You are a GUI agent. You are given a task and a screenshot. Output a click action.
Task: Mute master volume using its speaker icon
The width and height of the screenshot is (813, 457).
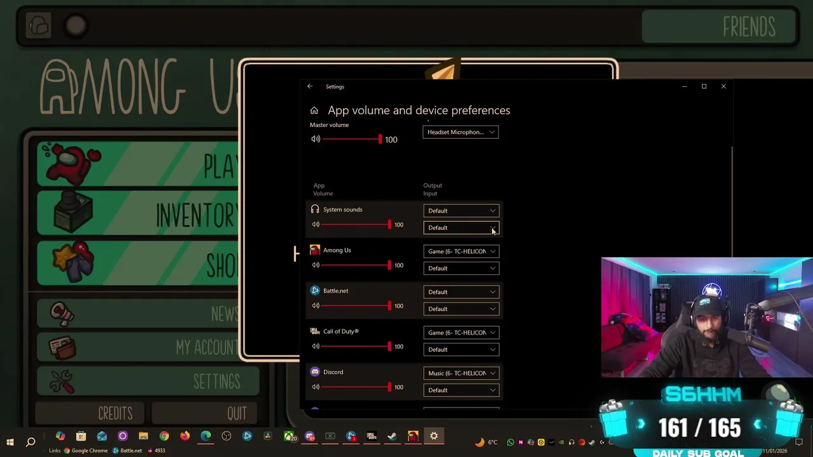[x=316, y=139]
